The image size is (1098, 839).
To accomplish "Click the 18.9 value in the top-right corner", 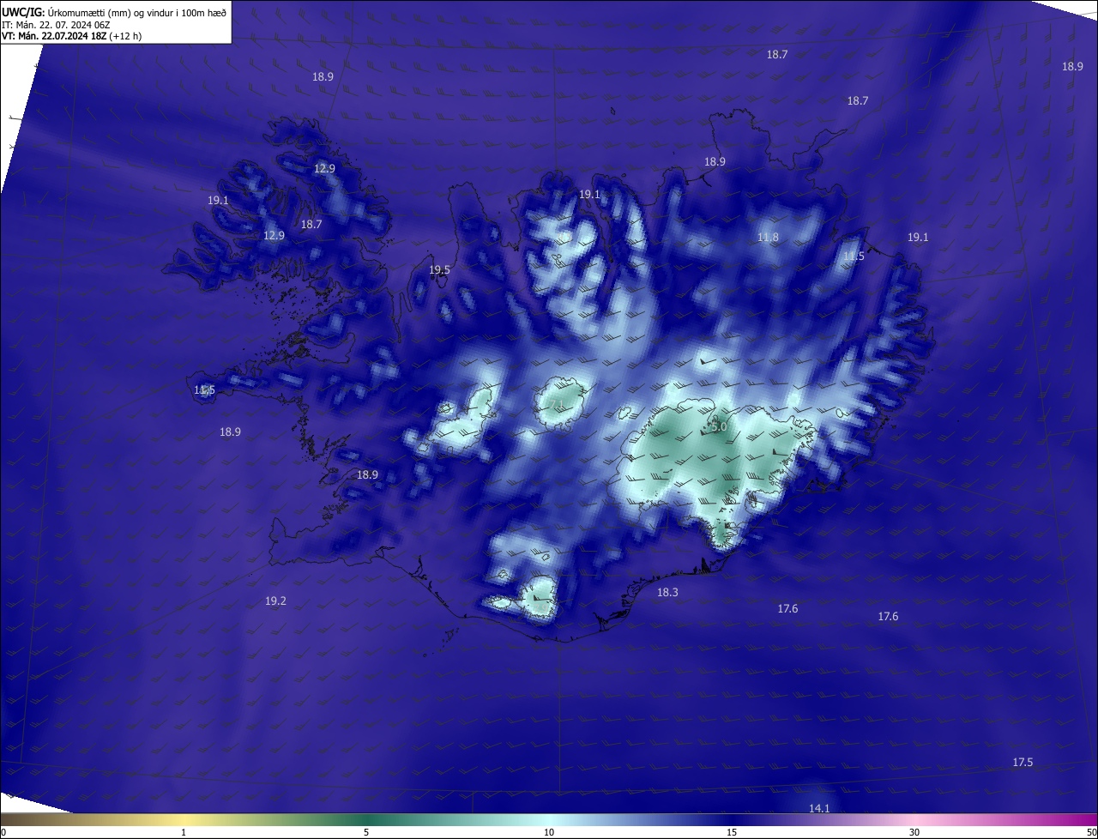I will [1072, 66].
